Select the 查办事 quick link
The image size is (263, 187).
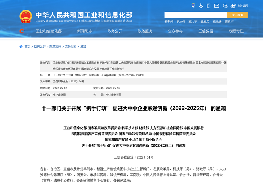[x=193, y=22]
